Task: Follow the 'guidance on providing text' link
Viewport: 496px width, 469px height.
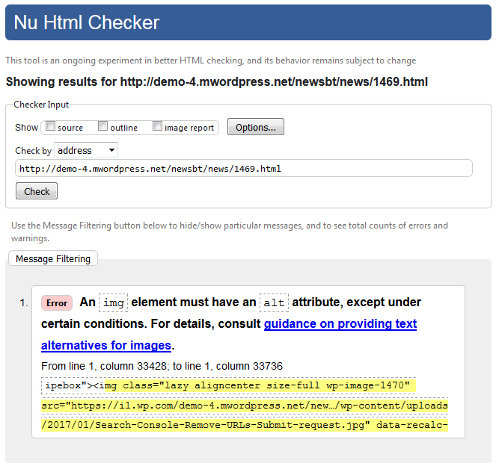Action: coord(340,323)
